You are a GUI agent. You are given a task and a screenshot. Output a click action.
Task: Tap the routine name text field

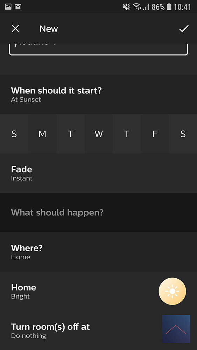[98, 49]
